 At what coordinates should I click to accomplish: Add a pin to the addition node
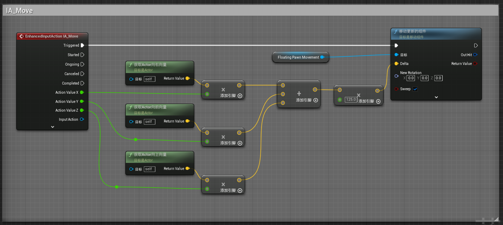(316, 100)
